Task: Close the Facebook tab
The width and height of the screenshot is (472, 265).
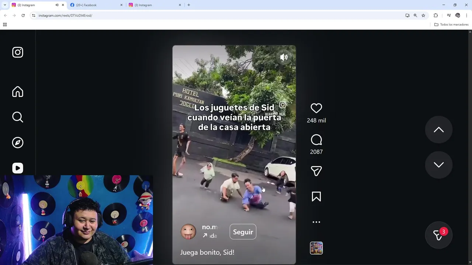Action: coord(121,5)
